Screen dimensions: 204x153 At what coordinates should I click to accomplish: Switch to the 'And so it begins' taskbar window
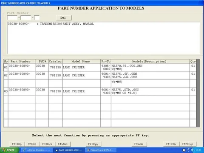tap(37, 150)
